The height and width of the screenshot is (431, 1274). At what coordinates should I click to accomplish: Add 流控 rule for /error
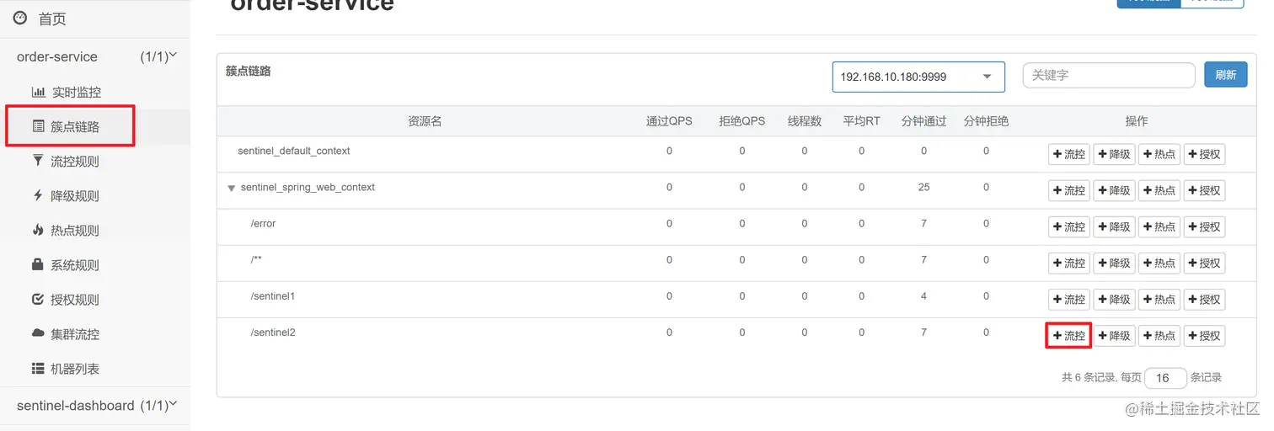1068,227
